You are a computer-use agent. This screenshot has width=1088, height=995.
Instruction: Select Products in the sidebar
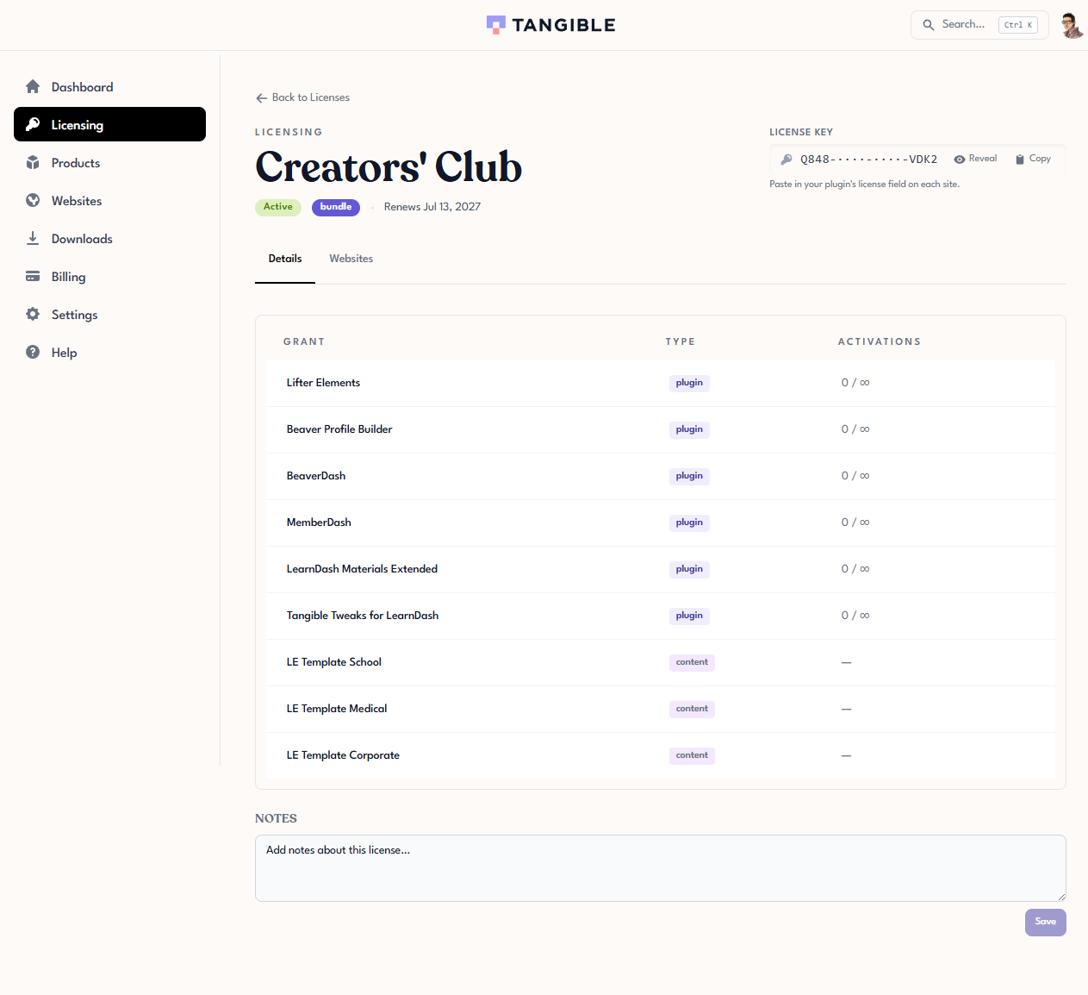[x=109, y=162]
